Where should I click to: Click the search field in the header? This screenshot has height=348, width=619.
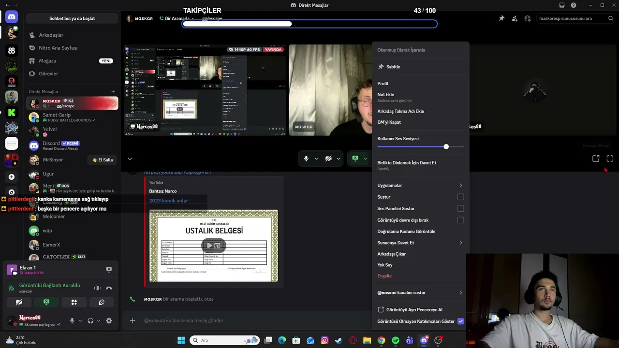click(575, 18)
